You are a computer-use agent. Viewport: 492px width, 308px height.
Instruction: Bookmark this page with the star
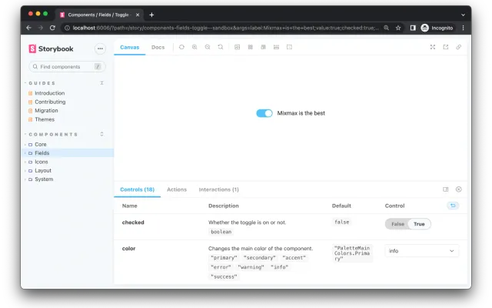pyautogui.click(x=398, y=28)
